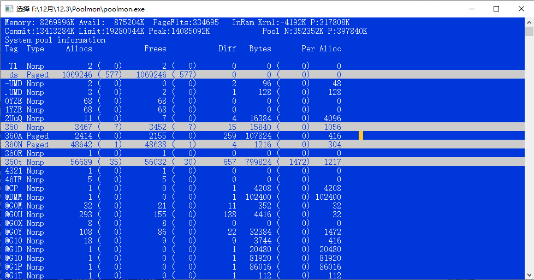Click the scrollbar down arrow
The image size is (534, 280).
[x=529, y=275]
